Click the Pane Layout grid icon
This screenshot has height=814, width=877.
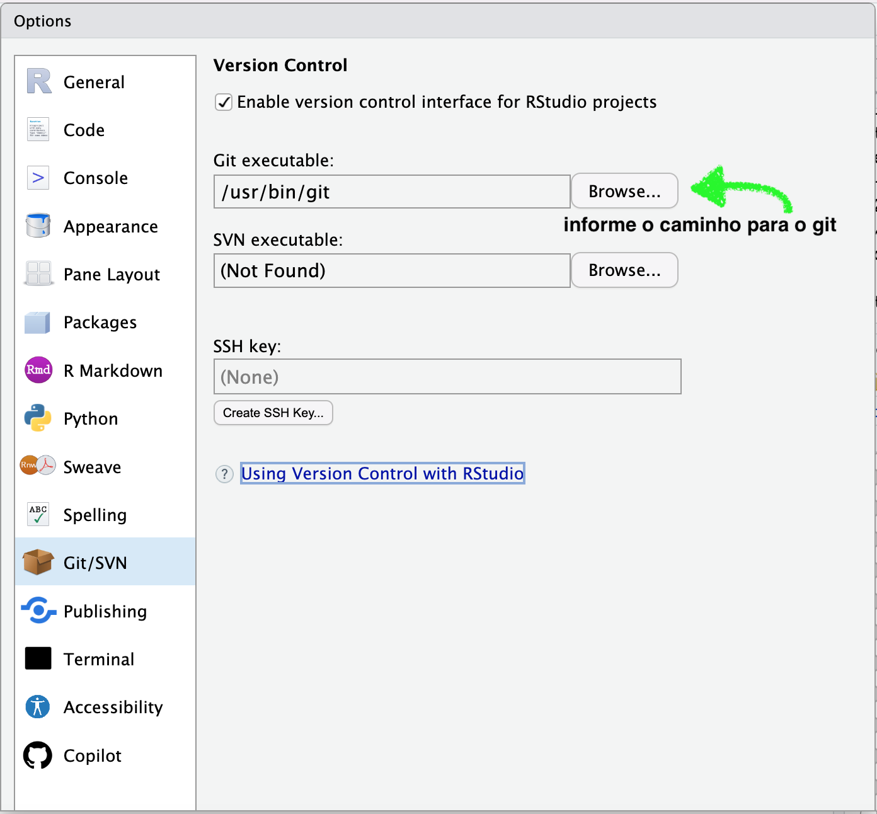pos(38,273)
